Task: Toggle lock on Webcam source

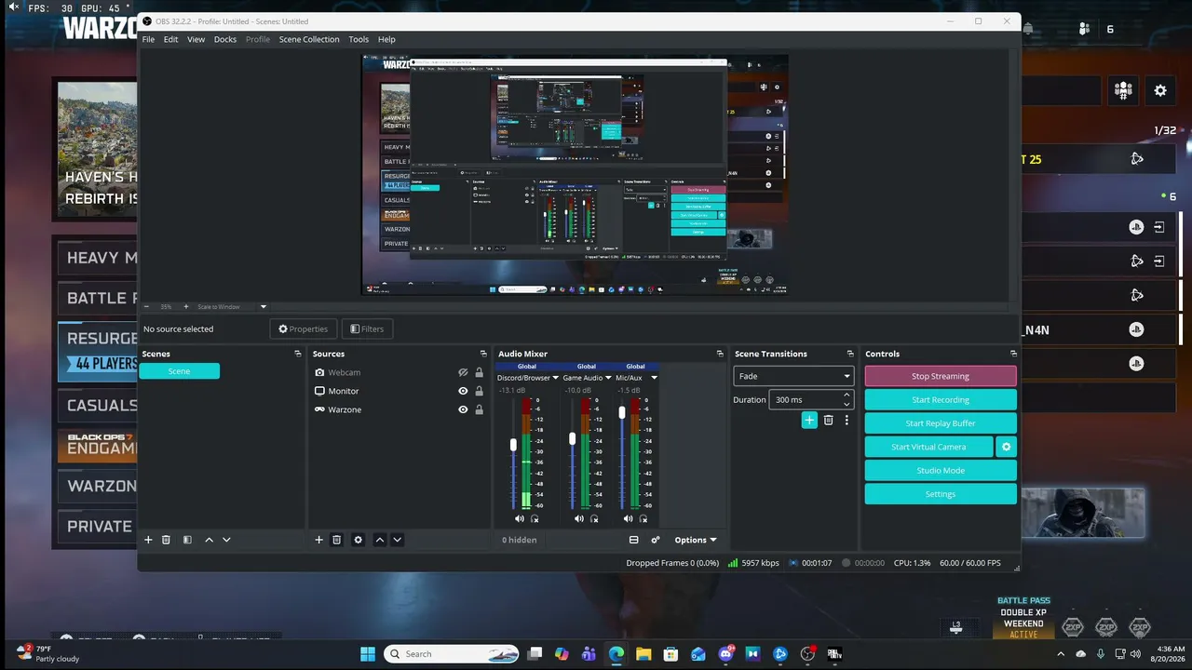Action: coord(480,372)
